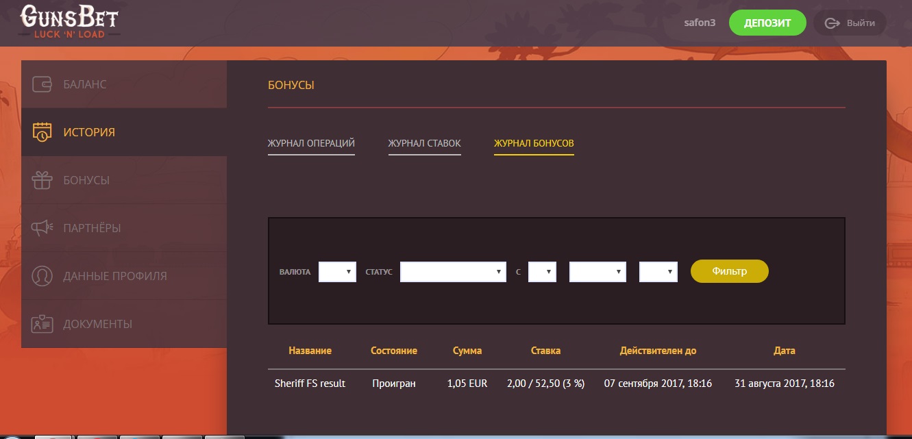
Task: Click the ID card icon beside Документы
Action: click(42, 324)
